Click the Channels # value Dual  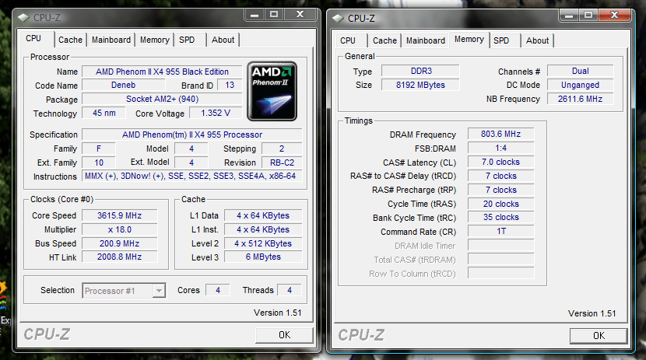click(580, 71)
